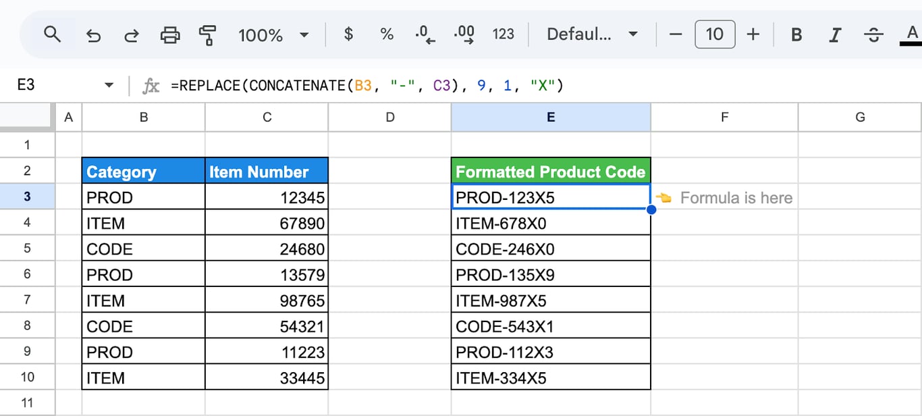922x416 pixels.
Task: Select cell containing CODE-246X0
Action: [551, 249]
